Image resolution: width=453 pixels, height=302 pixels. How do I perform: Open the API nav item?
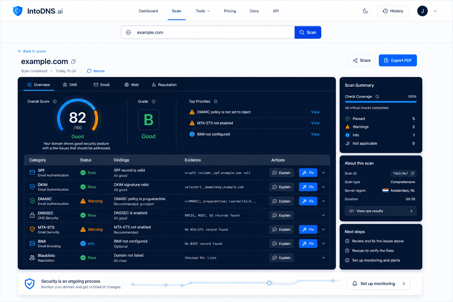pos(276,11)
